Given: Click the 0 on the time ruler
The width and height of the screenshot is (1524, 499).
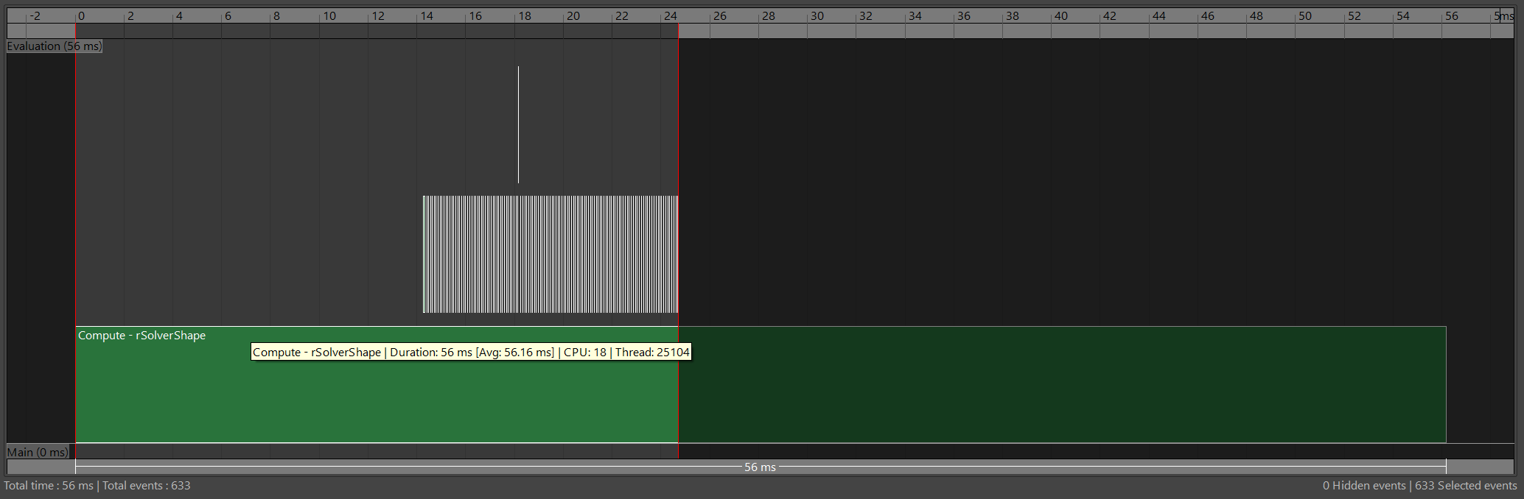Looking at the screenshot, I should click(81, 16).
